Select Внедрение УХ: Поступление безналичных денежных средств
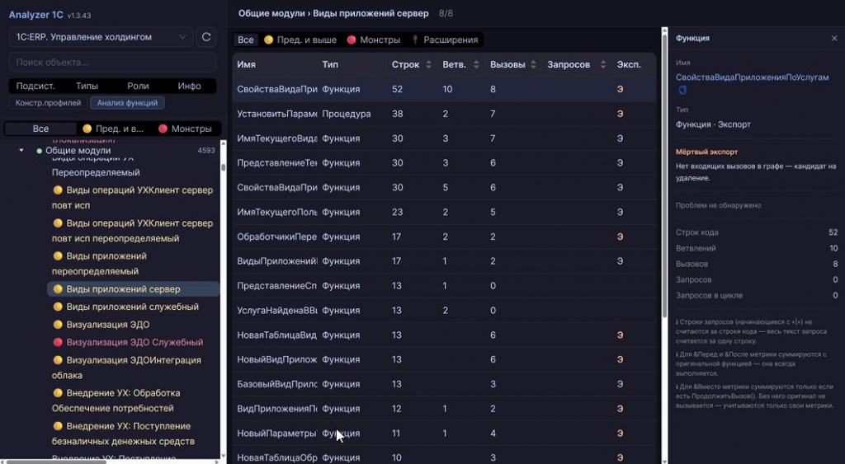The image size is (845, 464). (x=133, y=434)
